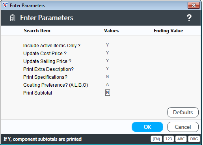Click the DBG debug indicator
This screenshot has width=203, height=145.
[194, 139]
